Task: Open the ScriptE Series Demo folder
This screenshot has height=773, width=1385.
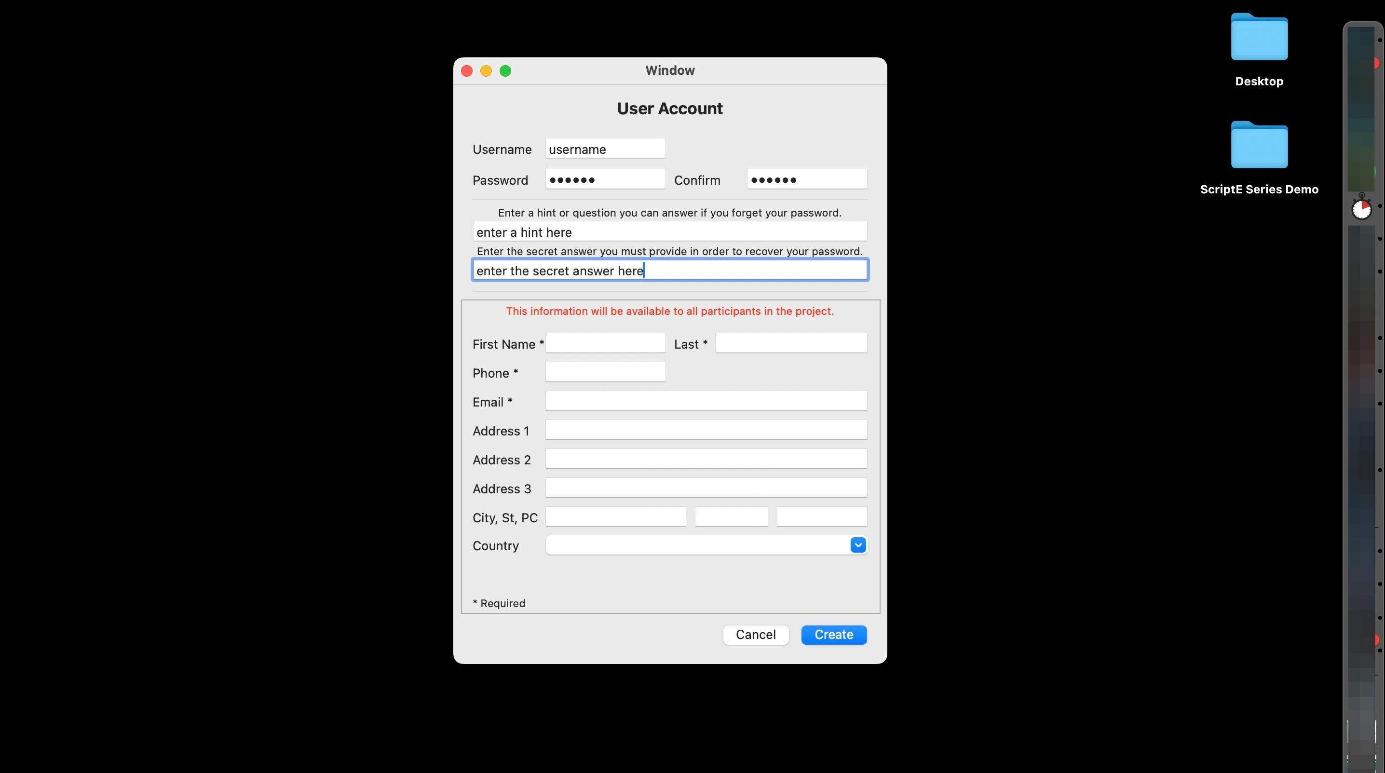Action: (1259, 145)
